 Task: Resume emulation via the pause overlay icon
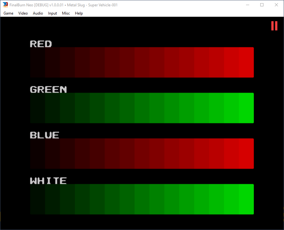pyautogui.click(x=274, y=26)
